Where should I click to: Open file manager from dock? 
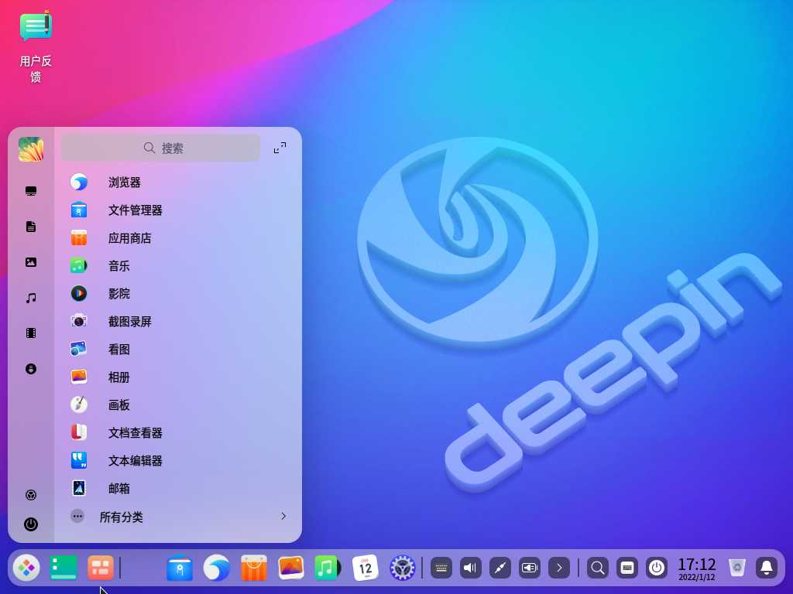click(180, 568)
